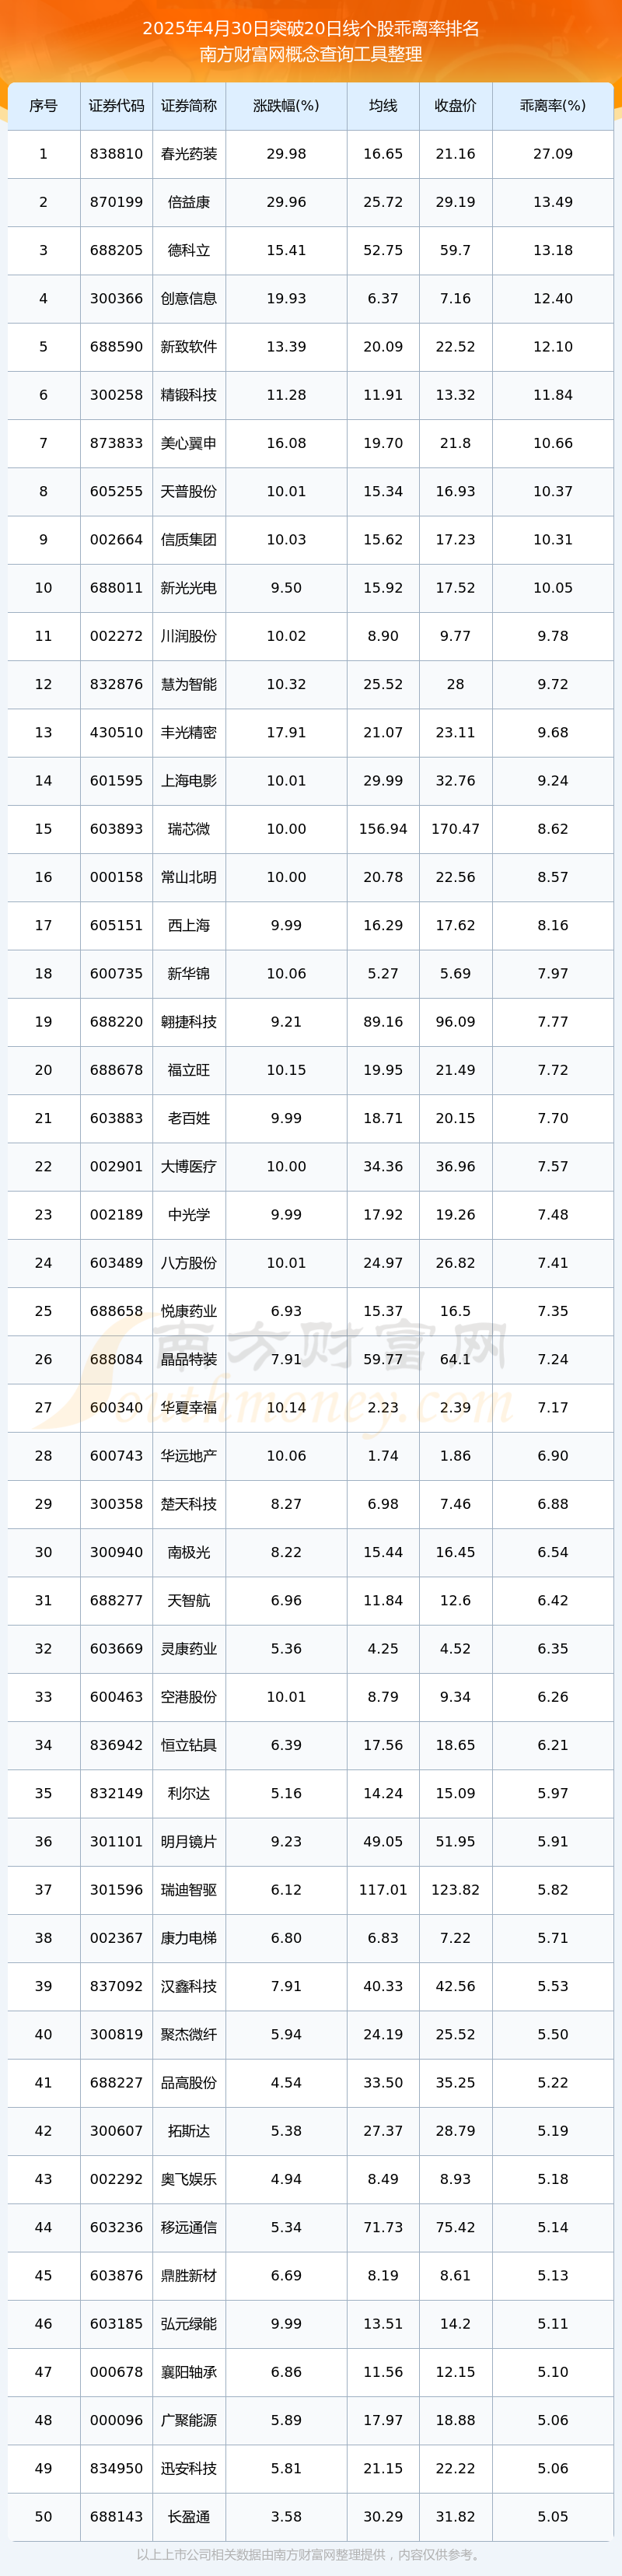Select stock name 康力电梯
This screenshot has width=622, height=2576.
189,1938
